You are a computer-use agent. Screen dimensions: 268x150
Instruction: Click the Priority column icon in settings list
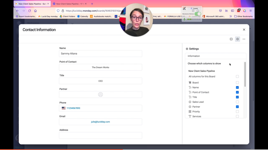click(190, 111)
